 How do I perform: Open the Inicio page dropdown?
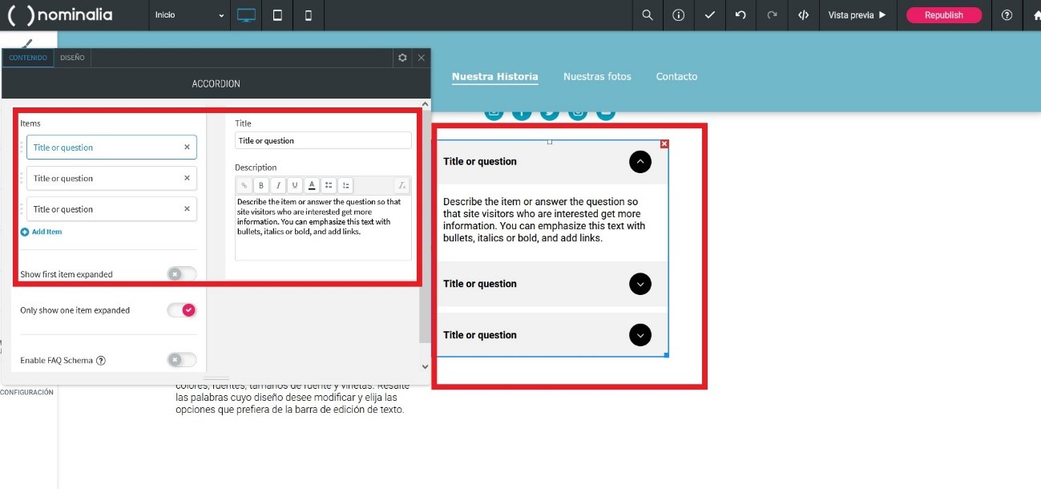[190, 15]
